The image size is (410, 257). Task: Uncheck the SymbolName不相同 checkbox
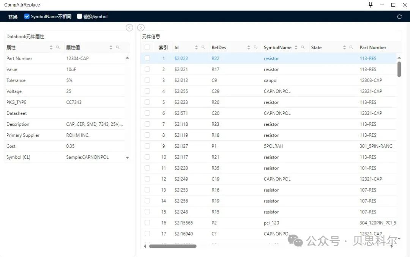tap(27, 16)
